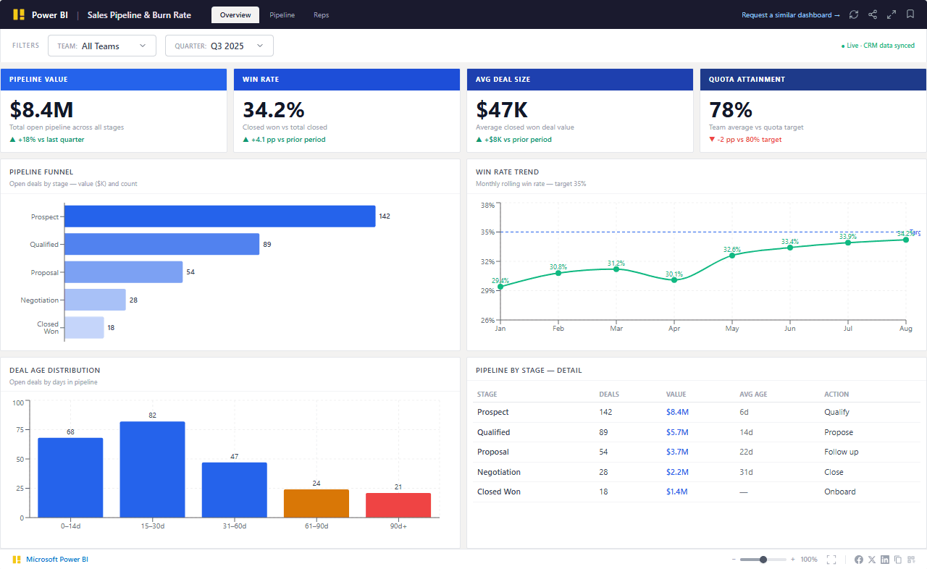
Task: Click the $2.2M Negotiation value
Action: coord(677,472)
